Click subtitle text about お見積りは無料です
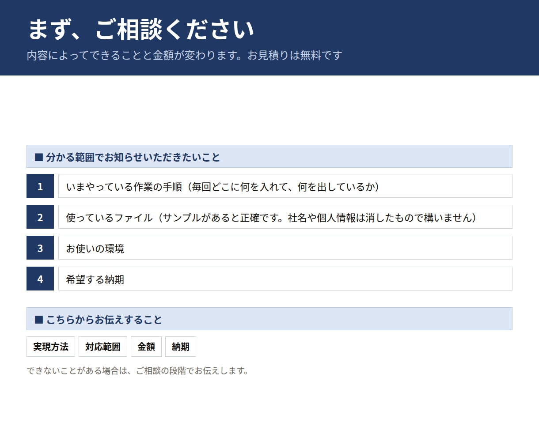This screenshot has width=539, height=445. (x=184, y=56)
